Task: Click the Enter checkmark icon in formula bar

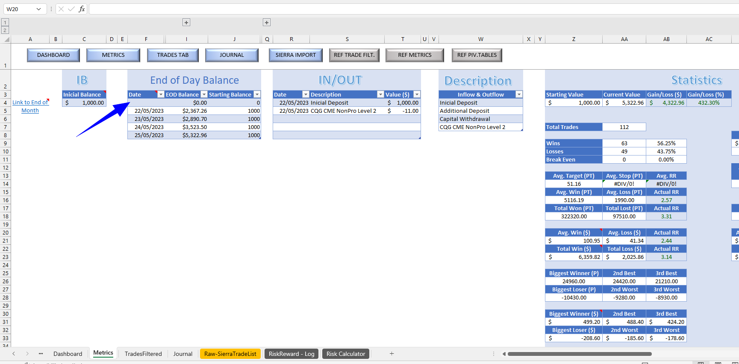Action: 71,9
